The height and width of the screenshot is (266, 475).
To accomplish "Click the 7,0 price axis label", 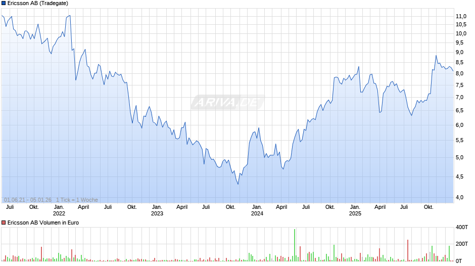I will (x=459, y=98).
